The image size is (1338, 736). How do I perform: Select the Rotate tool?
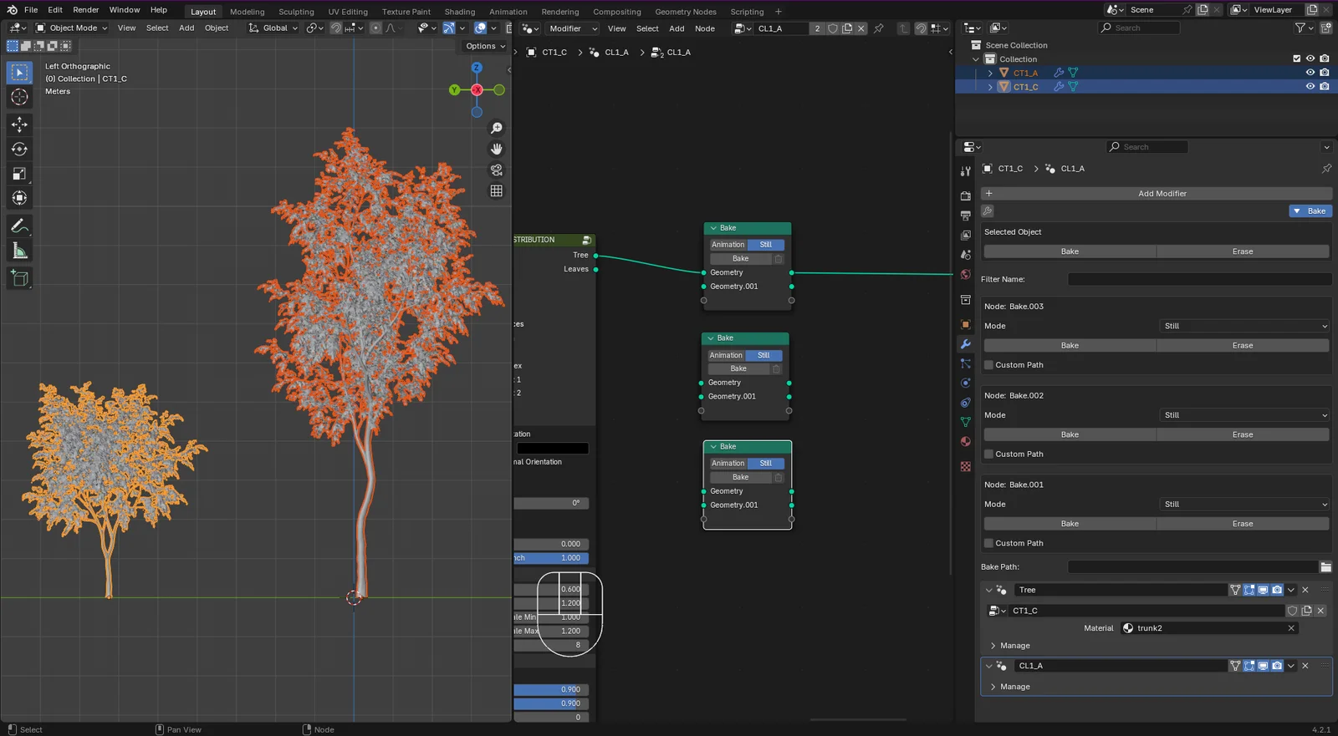pos(19,150)
